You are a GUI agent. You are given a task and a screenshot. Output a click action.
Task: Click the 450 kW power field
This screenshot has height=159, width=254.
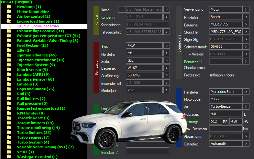tap(236, 121)
